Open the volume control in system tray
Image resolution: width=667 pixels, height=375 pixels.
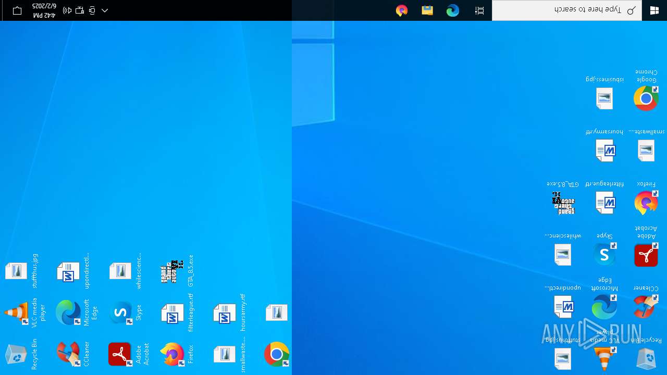67,10
